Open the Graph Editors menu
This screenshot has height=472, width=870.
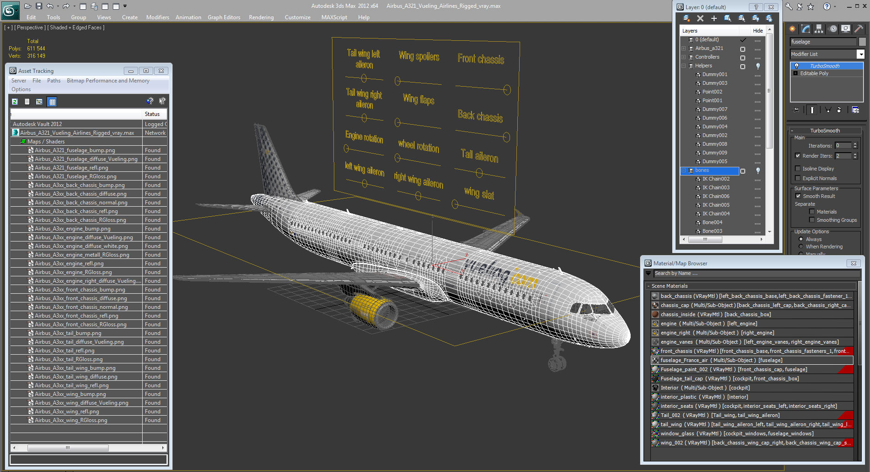(x=224, y=17)
